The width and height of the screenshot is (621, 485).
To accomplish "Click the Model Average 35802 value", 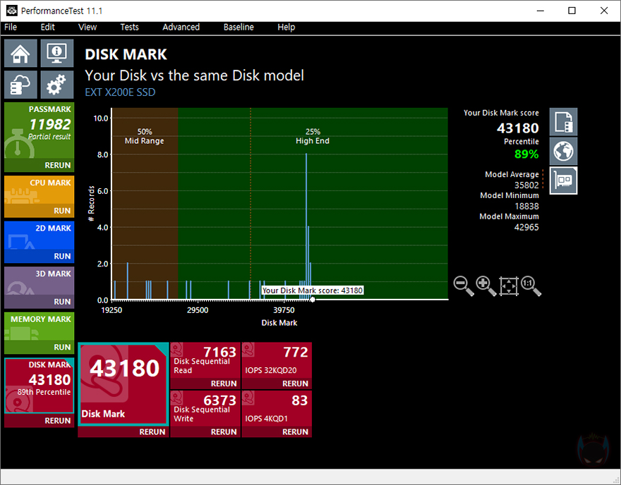I will coord(526,185).
